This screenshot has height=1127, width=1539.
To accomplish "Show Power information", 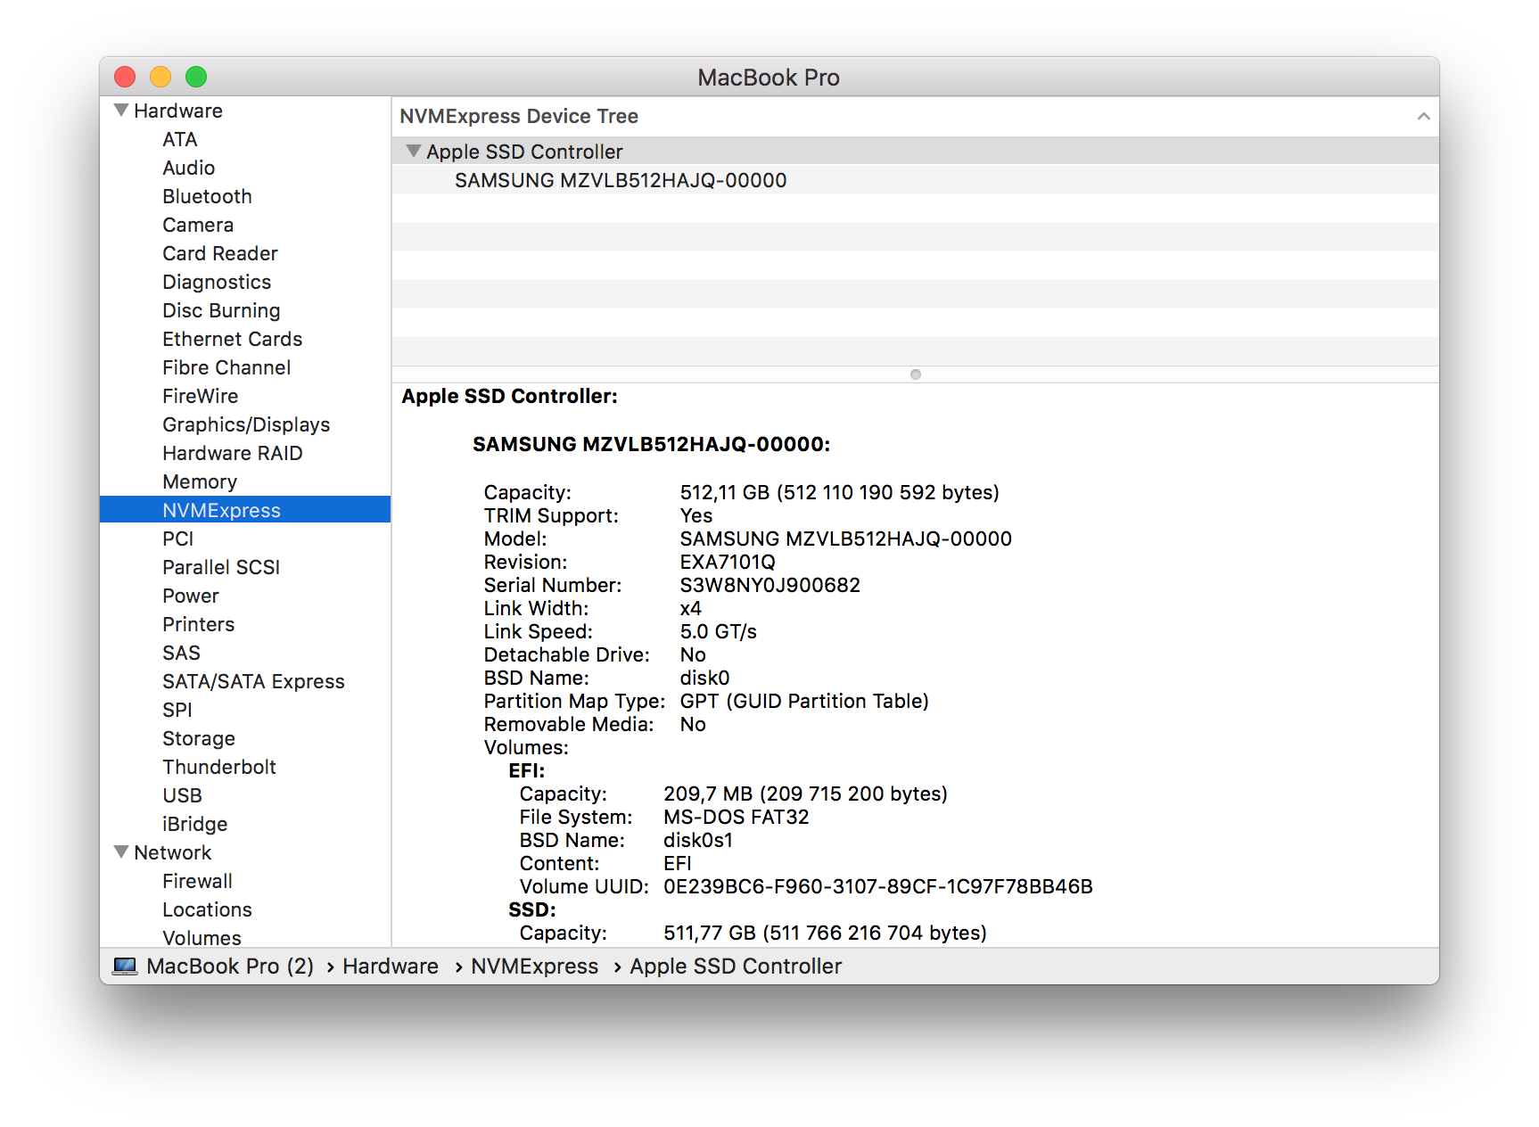I will click(190, 596).
